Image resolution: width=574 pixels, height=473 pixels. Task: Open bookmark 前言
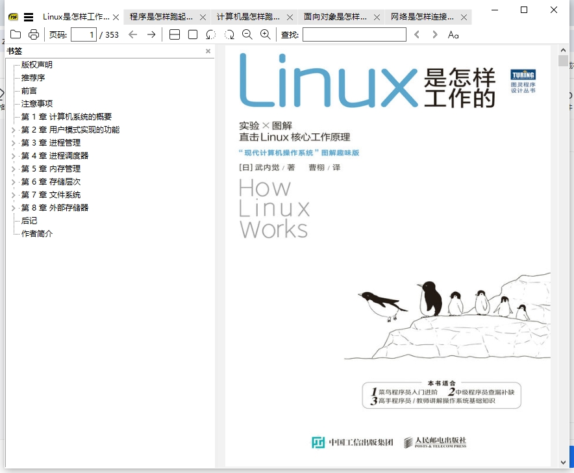tap(29, 91)
